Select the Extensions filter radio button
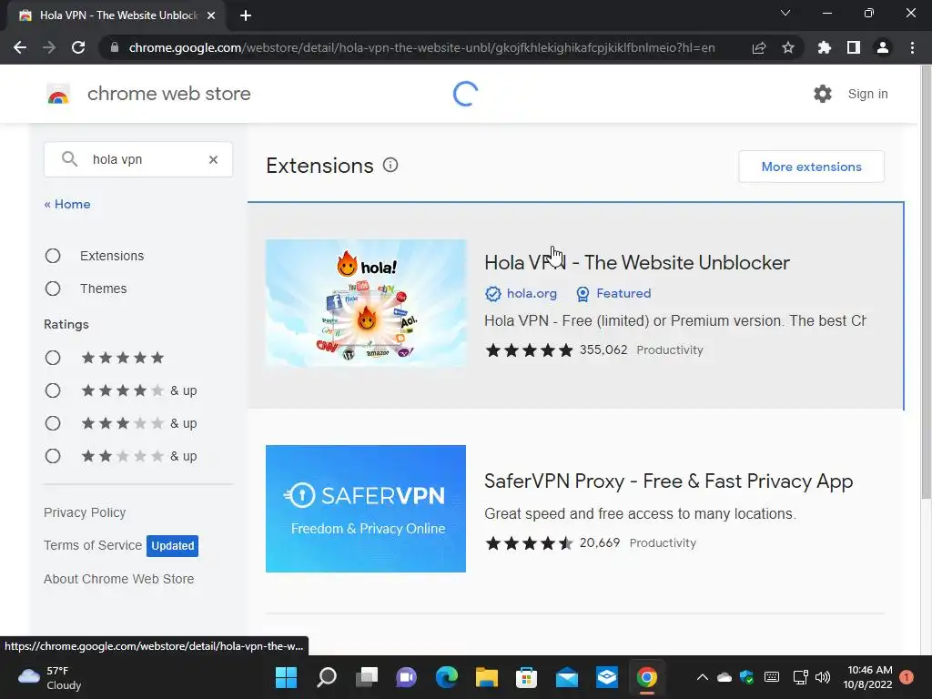 (53, 256)
